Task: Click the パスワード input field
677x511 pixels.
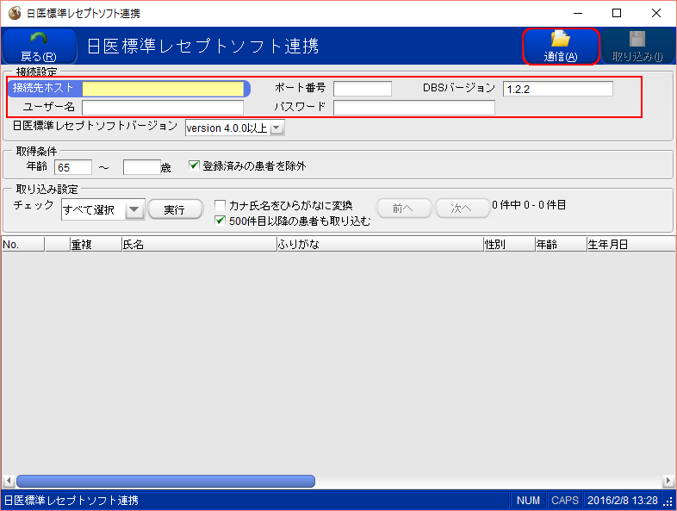Action: 414,108
